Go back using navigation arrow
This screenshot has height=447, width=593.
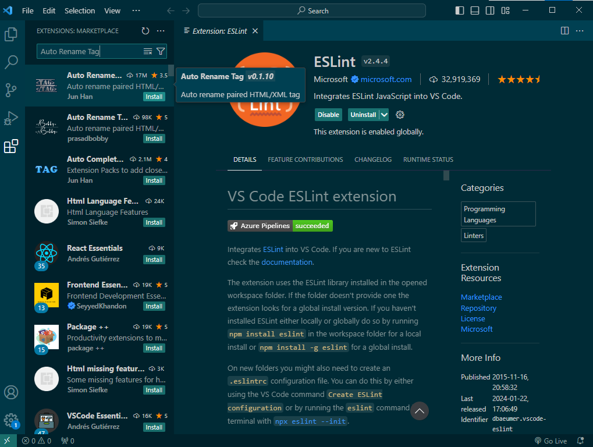(x=171, y=10)
